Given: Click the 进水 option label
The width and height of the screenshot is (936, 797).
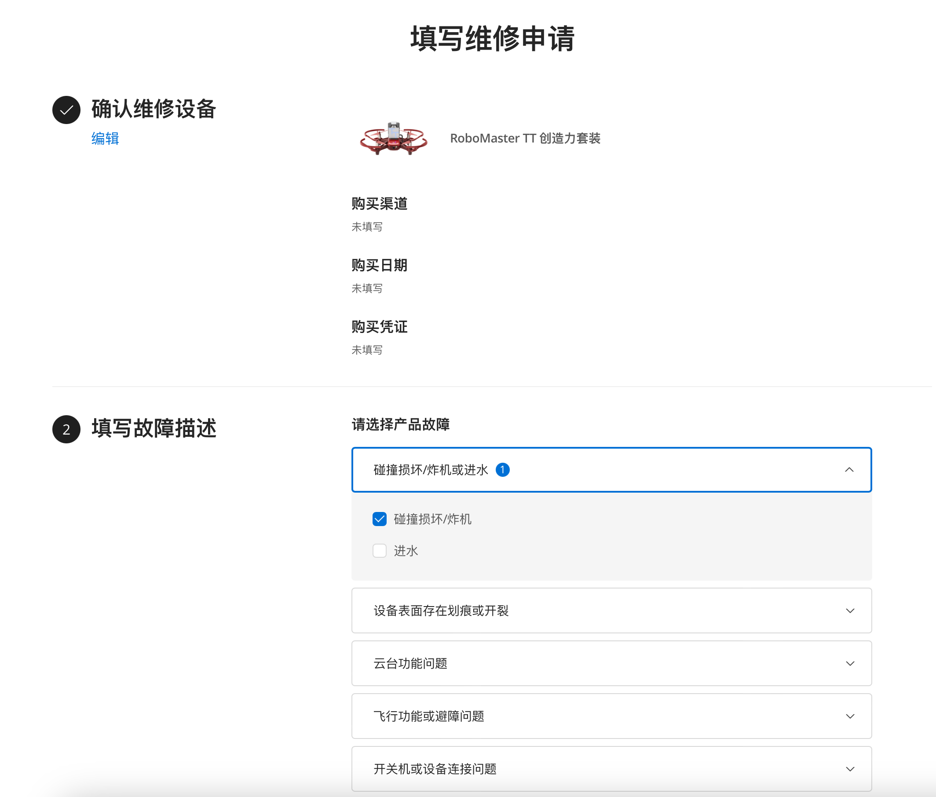Looking at the screenshot, I should (406, 551).
